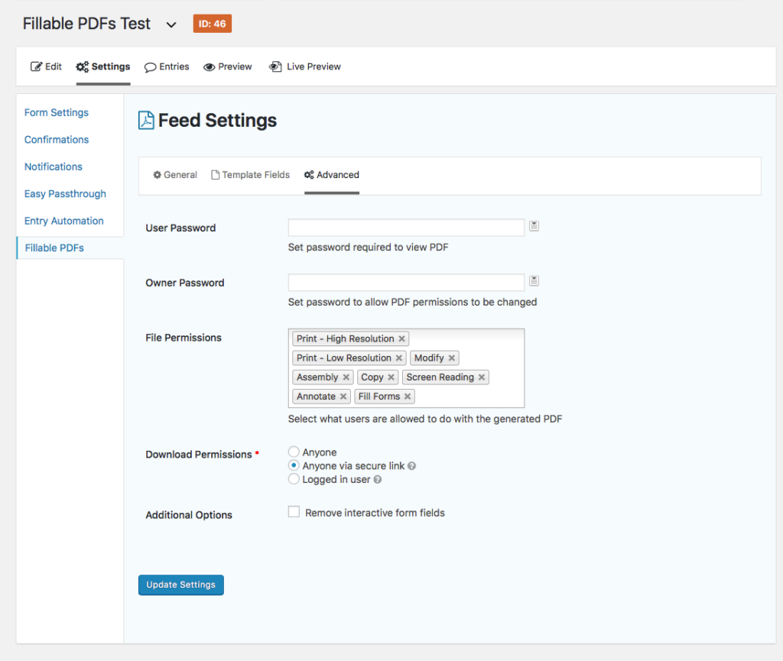This screenshot has height=661, width=783.
Task: Click the Update Settings button
Action: coord(181,585)
